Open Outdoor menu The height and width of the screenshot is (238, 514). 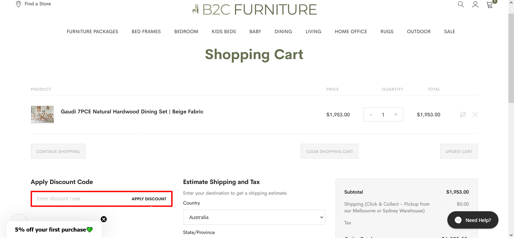pyautogui.click(x=419, y=32)
